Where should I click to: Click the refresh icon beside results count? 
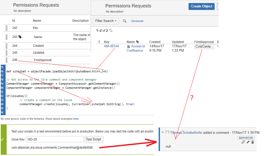point(111,31)
